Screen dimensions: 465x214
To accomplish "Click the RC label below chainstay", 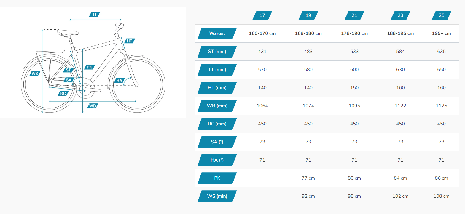I will [x=63, y=93].
